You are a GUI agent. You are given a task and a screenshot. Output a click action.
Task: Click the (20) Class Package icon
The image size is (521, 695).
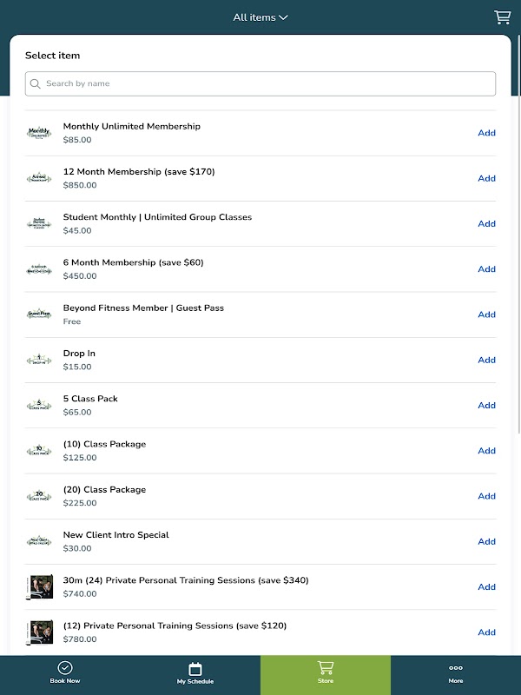point(39,496)
